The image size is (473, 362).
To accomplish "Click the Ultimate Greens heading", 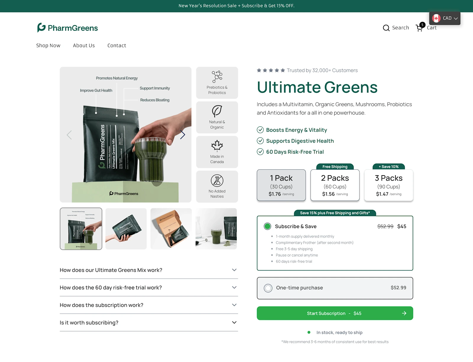I will pyautogui.click(x=317, y=87).
